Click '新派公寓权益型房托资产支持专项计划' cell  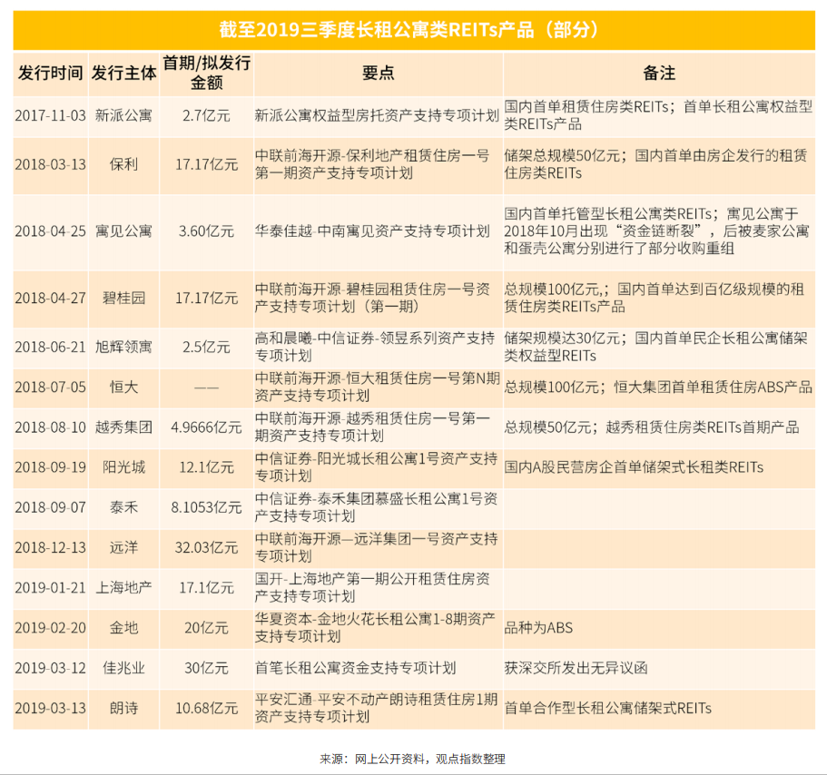click(377, 115)
